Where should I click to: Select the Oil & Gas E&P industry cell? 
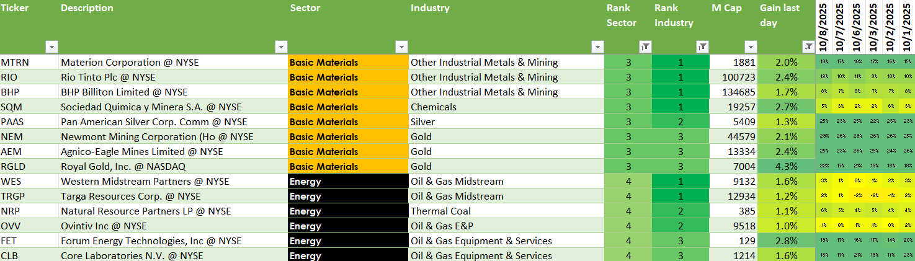point(506,226)
